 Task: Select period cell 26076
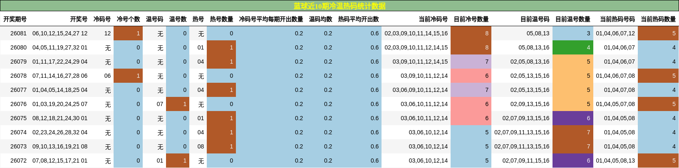tap(18, 104)
